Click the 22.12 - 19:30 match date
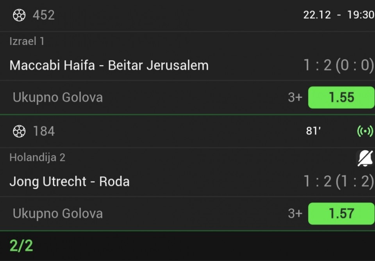Screen dimensions: 375x261 pyautogui.click(x=338, y=15)
